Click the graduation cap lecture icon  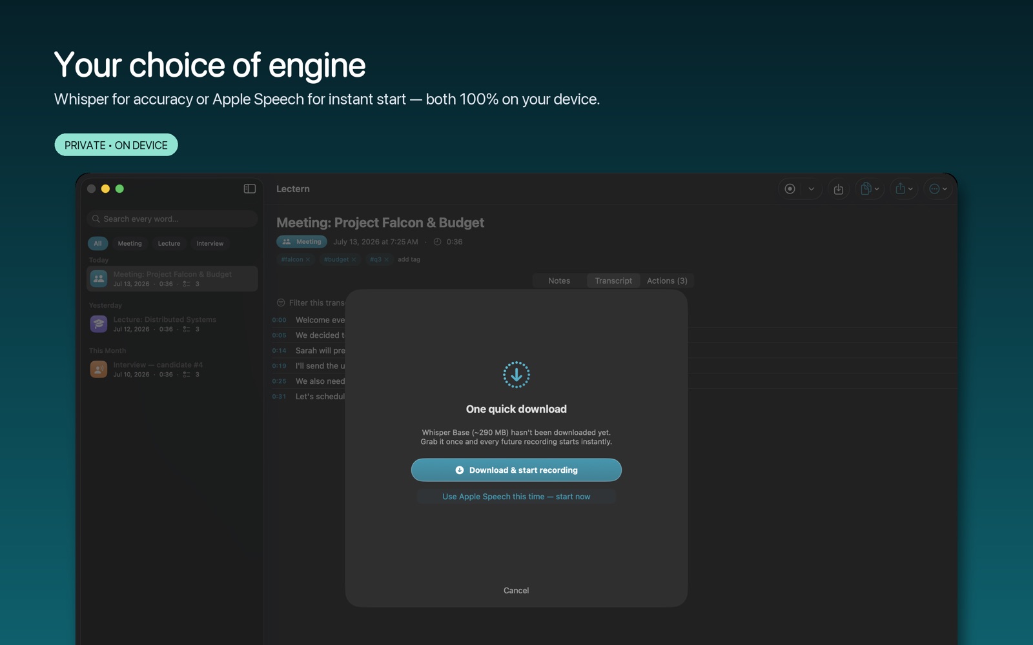pos(99,324)
